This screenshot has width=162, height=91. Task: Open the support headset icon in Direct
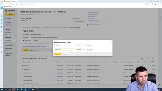(160, 10)
